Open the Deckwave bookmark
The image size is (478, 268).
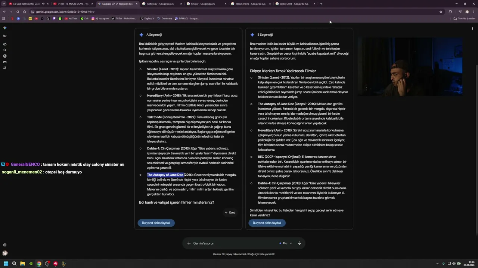click(165, 19)
